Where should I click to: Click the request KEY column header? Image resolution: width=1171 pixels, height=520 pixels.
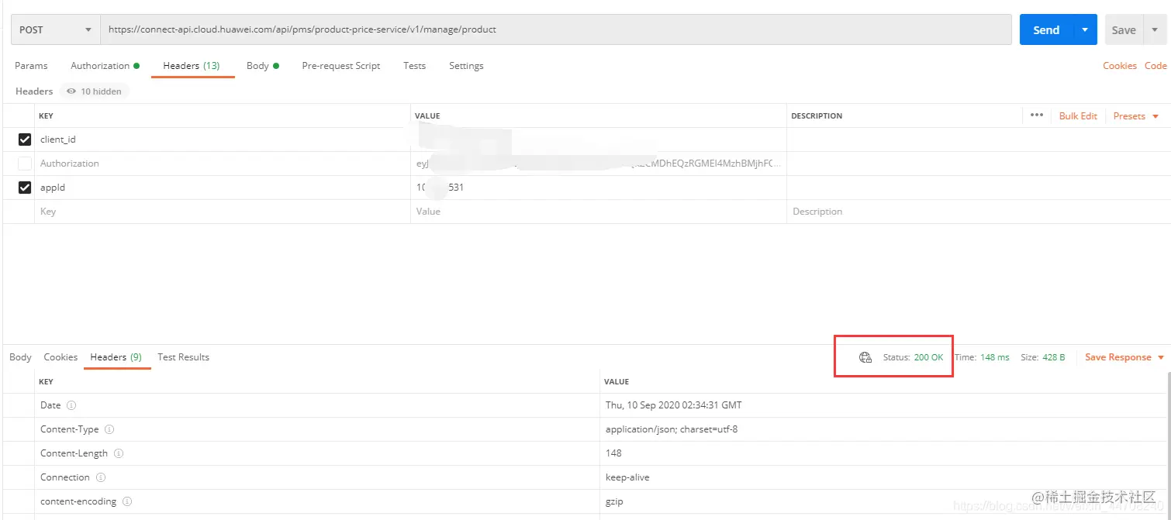[46, 115]
